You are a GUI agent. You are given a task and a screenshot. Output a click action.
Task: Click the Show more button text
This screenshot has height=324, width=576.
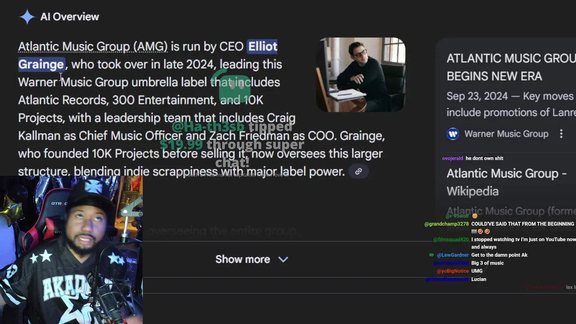(x=243, y=259)
